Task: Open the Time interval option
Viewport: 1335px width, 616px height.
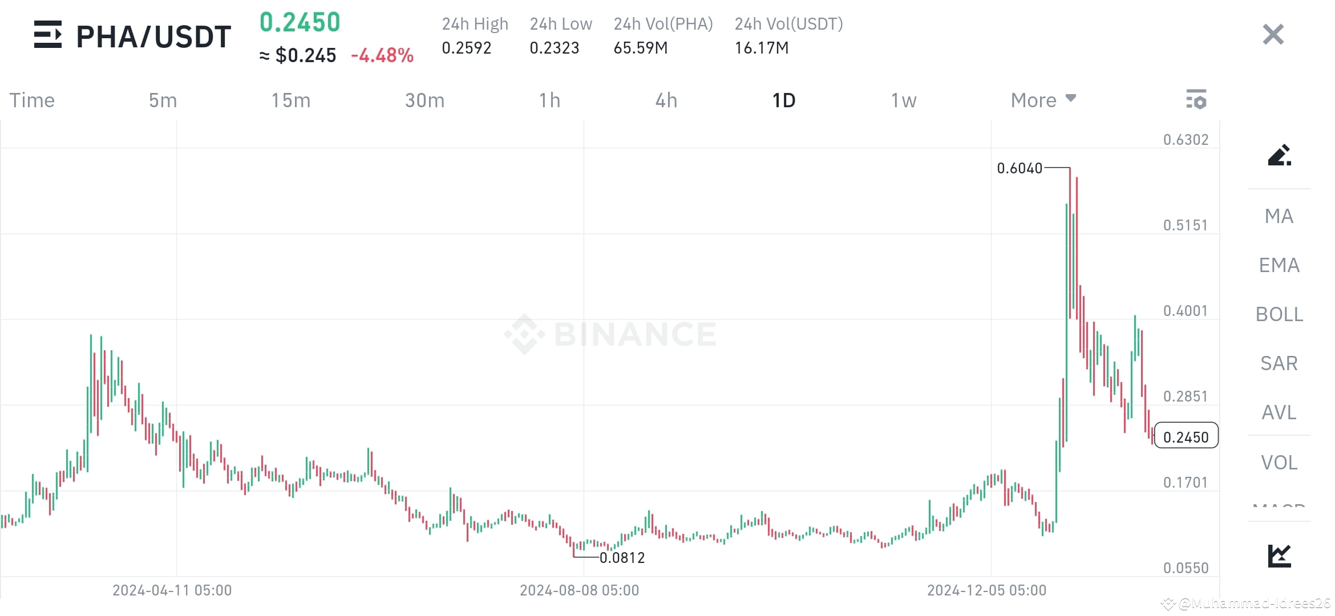Action: click(31, 100)
